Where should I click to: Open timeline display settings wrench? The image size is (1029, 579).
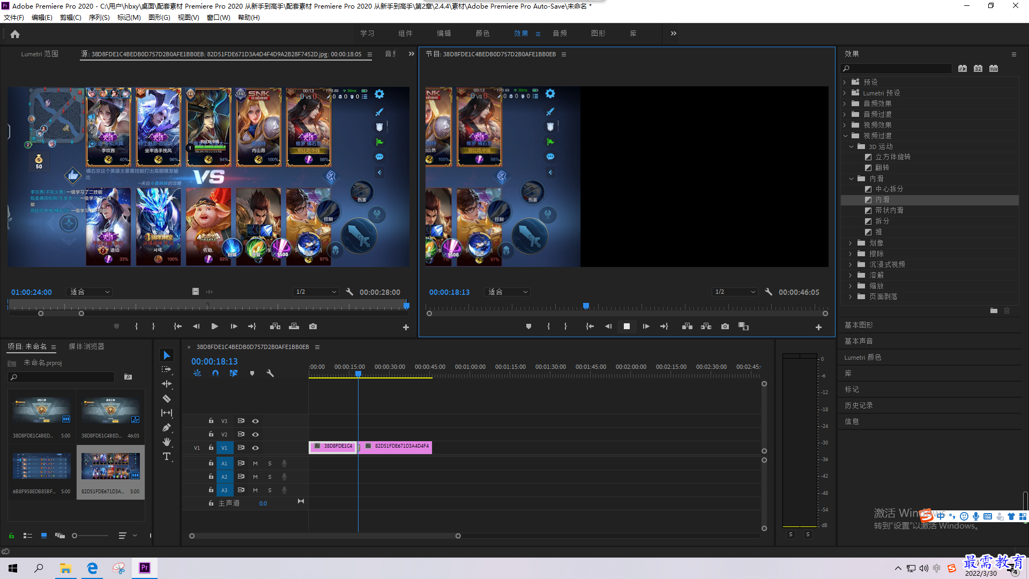click(270, 373)
